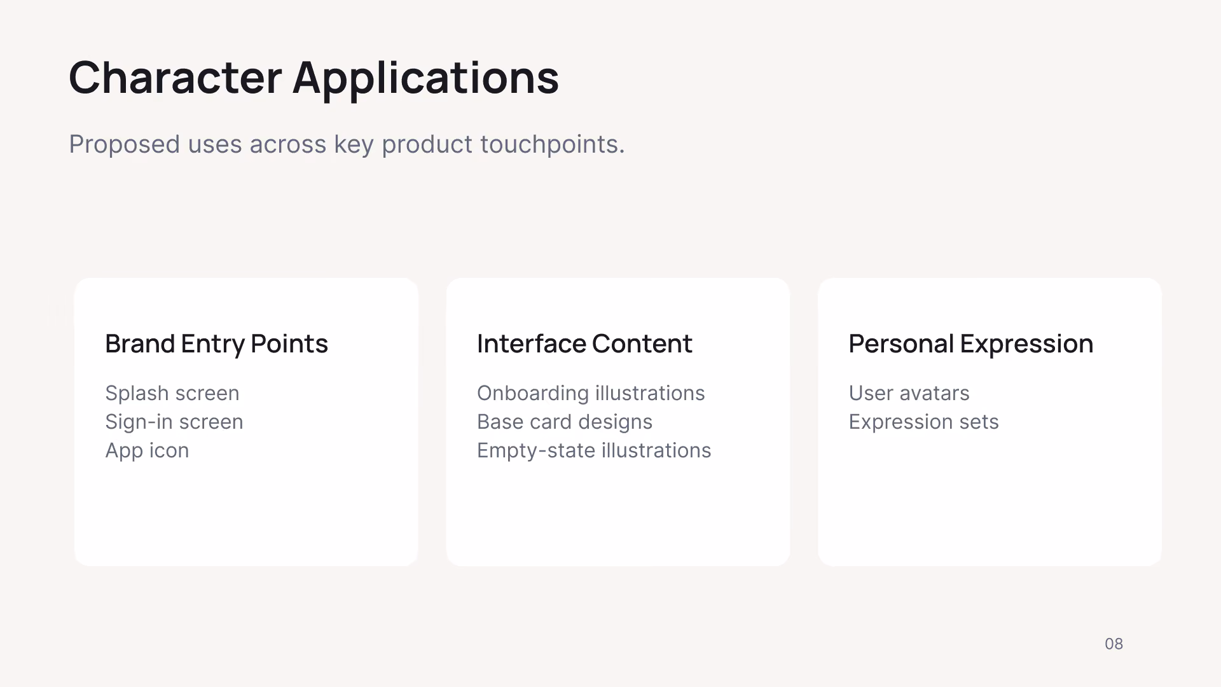The image size is (1221, 687).
Task: Select the App icon list entry
Action: pyautogui.click(x=147, y=450)
